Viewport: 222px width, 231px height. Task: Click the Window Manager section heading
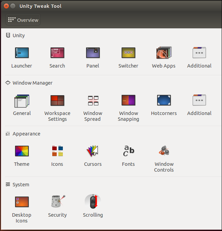point(32,83)
